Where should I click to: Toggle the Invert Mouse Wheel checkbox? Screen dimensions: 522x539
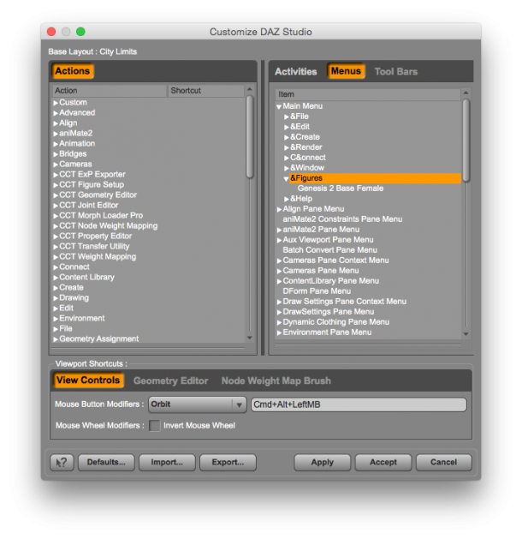154,426
